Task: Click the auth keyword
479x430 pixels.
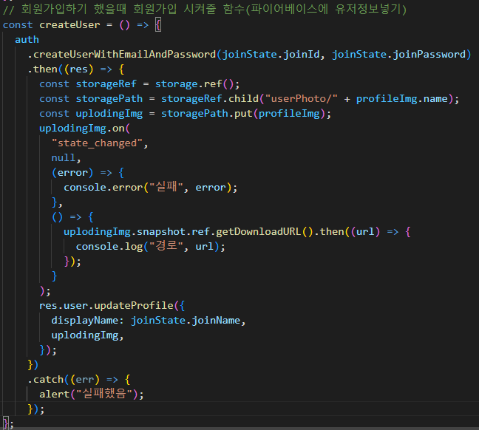Action: pos(27,40)
